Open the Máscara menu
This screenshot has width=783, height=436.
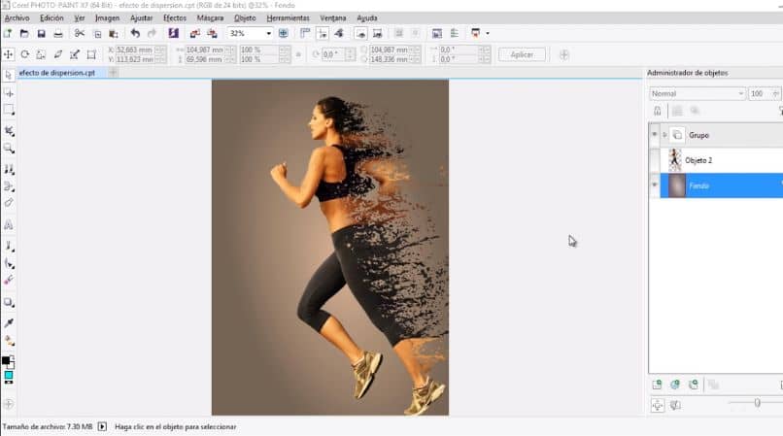210,18
